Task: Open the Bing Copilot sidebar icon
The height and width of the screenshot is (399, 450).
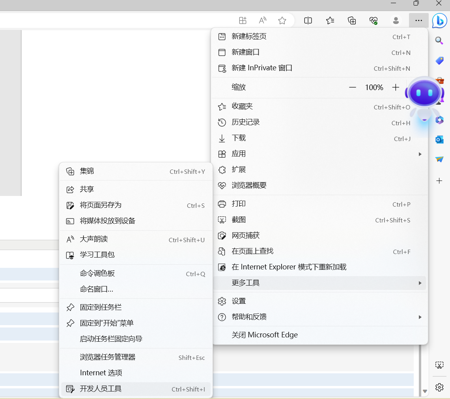Action: point(439,21)
